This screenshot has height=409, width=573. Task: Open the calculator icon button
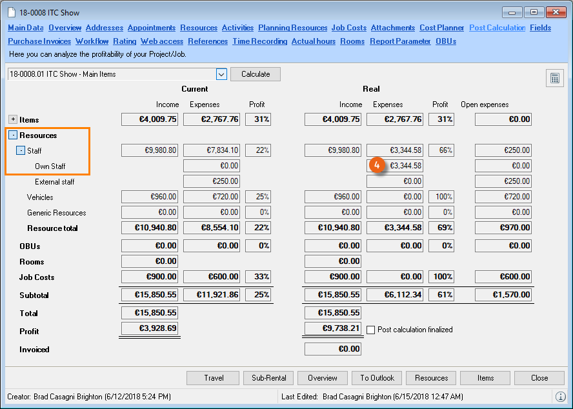554,78
